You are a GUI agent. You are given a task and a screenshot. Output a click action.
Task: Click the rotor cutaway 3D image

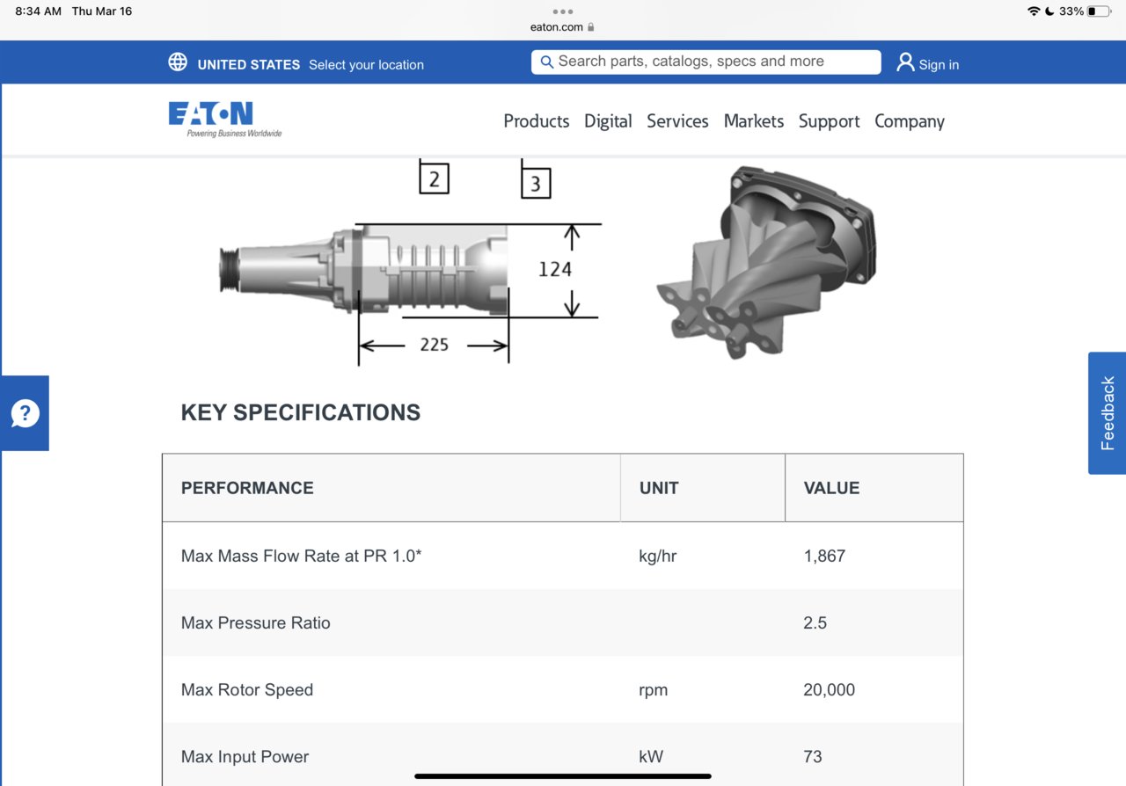[x=766, y=262]
